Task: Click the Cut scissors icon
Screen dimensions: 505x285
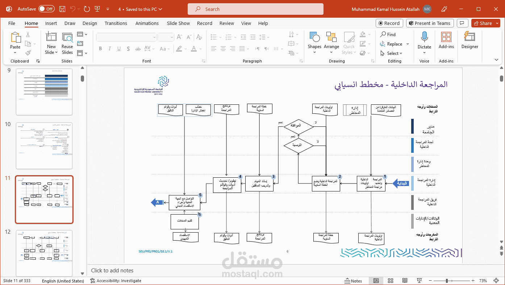Action: click(28, 35)
